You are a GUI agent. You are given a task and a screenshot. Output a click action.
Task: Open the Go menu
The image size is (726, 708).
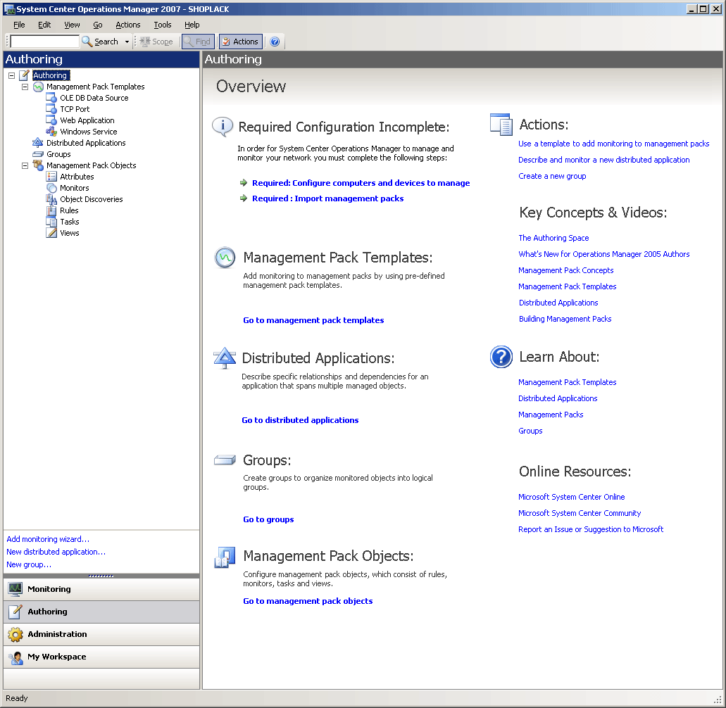(98, 25)
